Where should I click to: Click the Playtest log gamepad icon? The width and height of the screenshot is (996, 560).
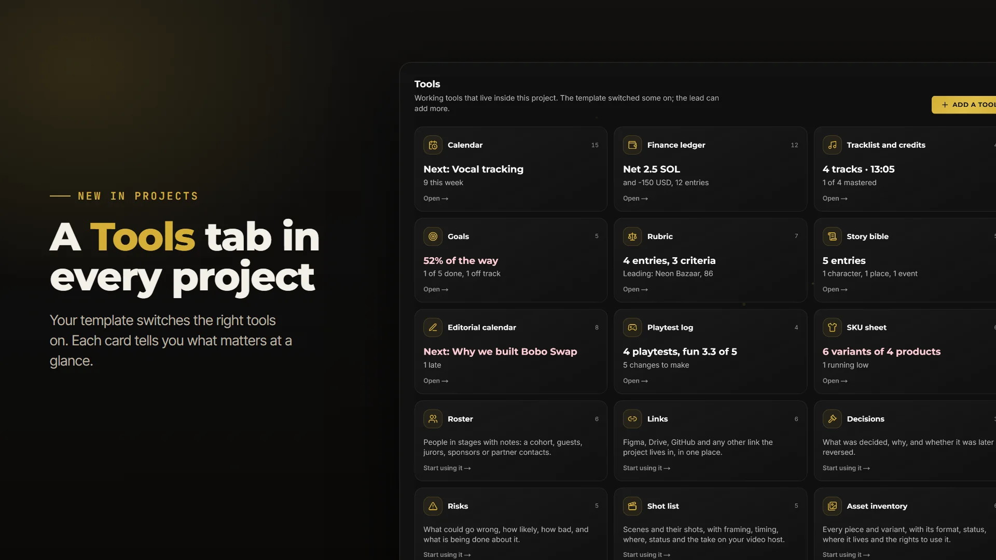[632, 328]
